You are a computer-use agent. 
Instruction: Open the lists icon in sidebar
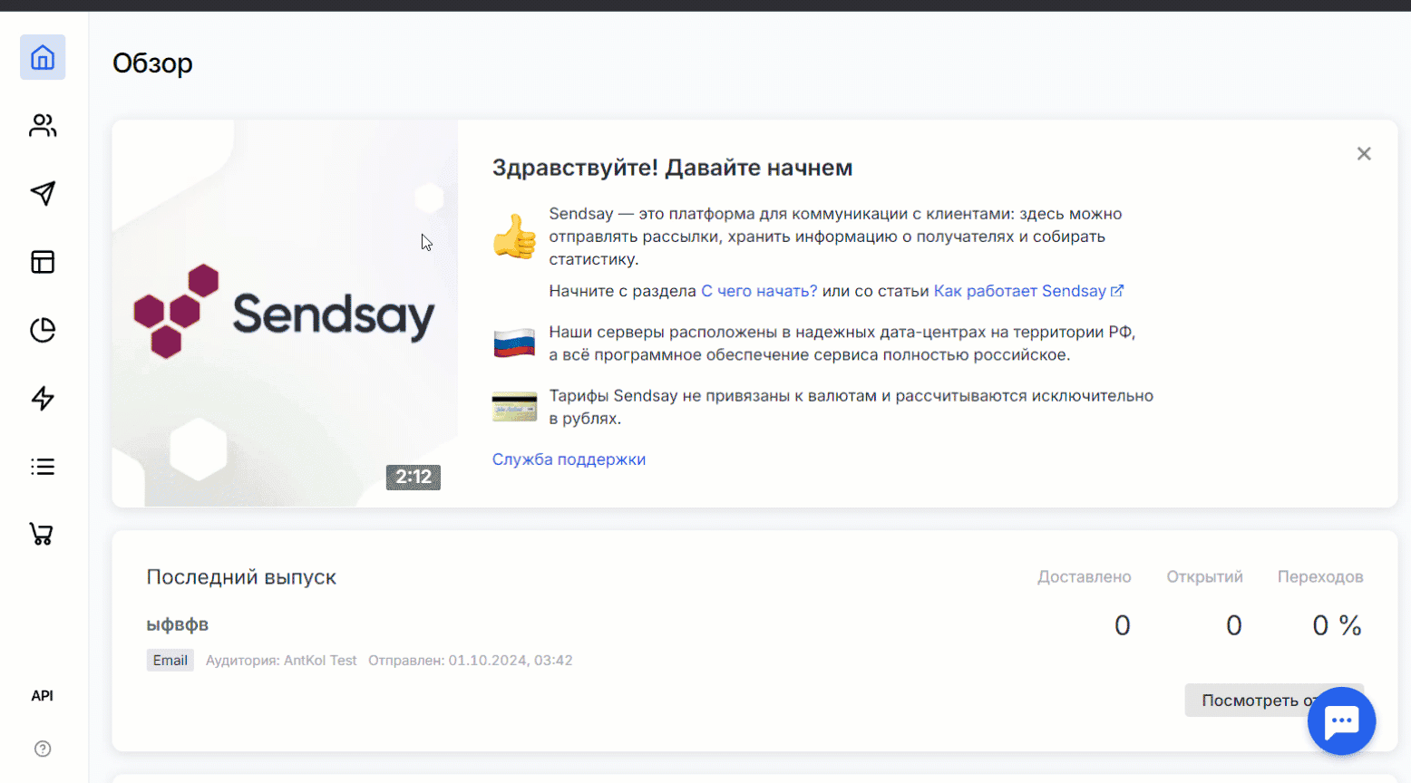(43, 467)
